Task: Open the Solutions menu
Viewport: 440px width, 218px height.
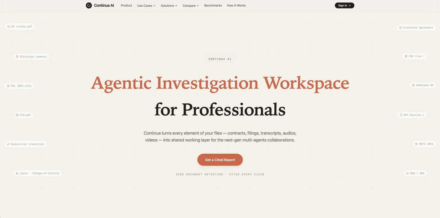Action: (169, 5)
